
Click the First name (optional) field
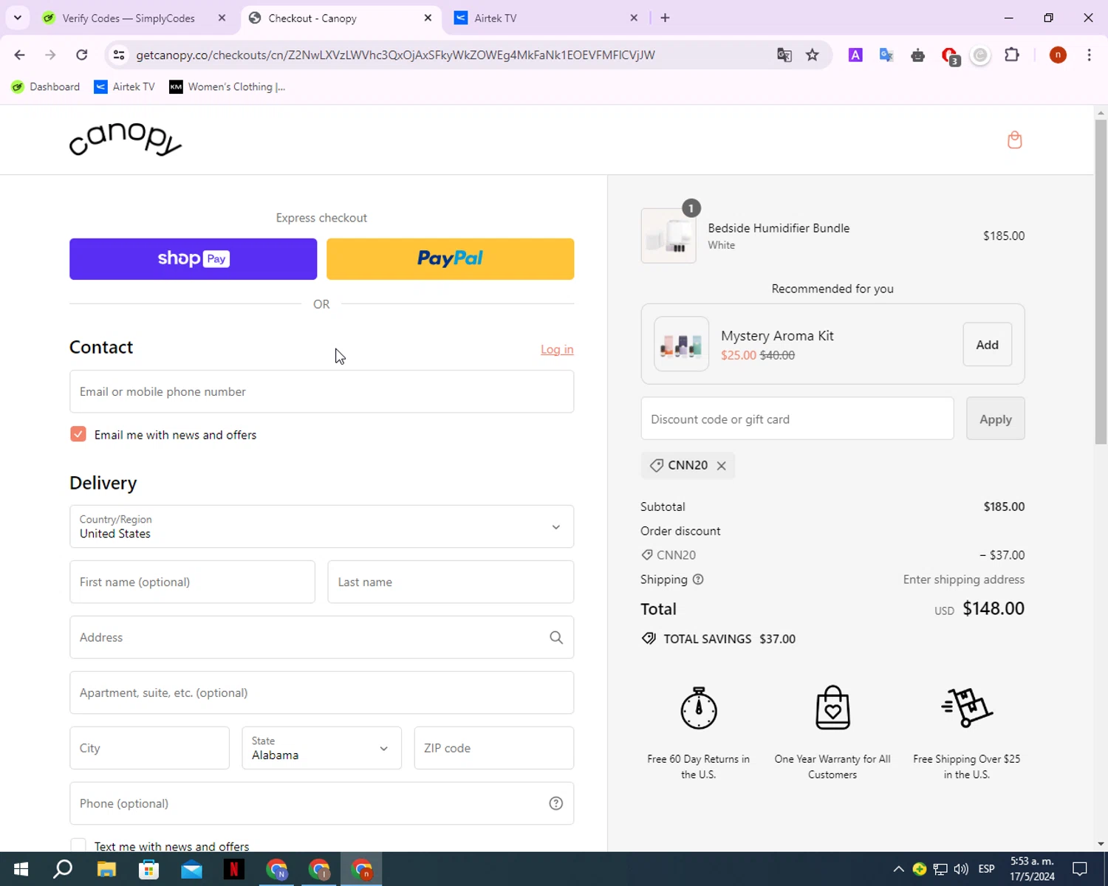click(192, 582)
